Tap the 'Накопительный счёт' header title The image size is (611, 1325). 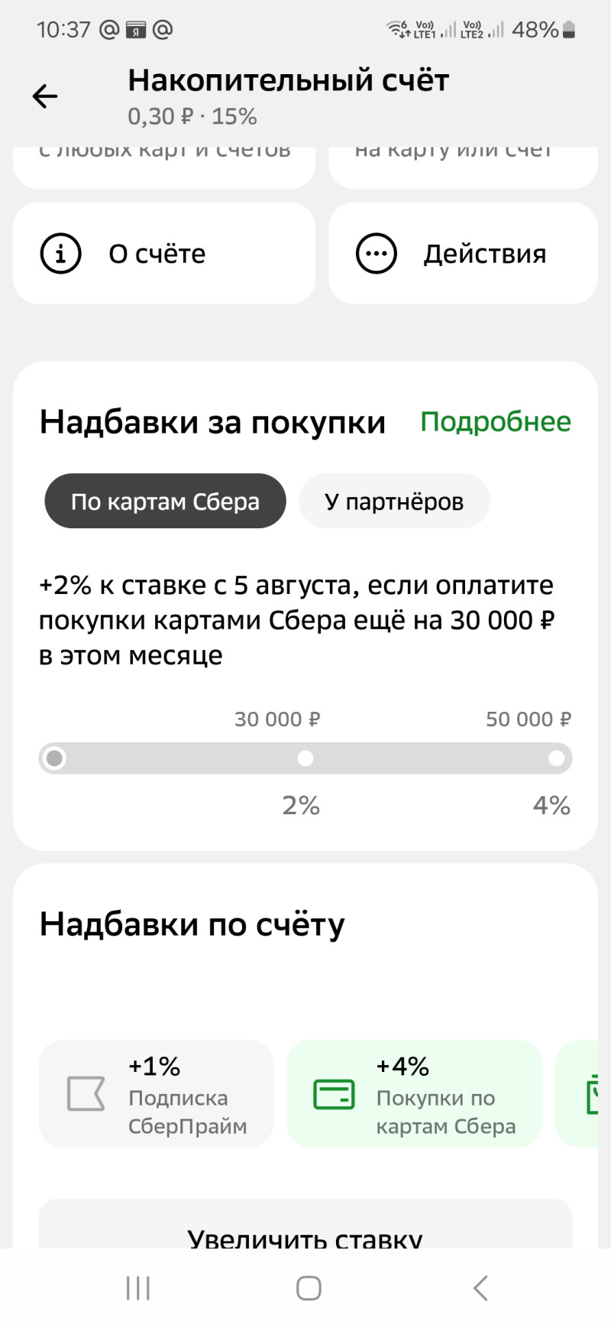point(289,80)
